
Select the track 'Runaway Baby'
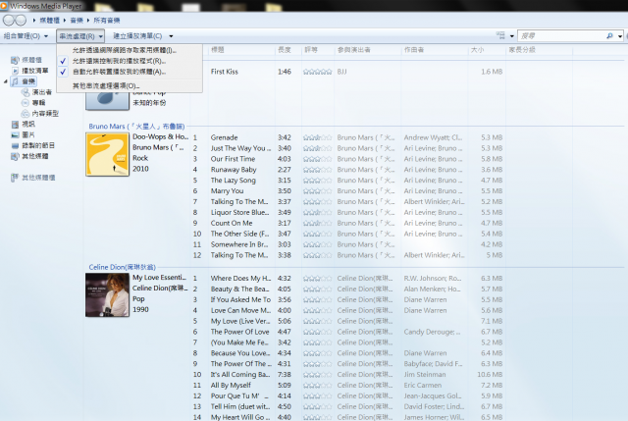pos(234,170)
